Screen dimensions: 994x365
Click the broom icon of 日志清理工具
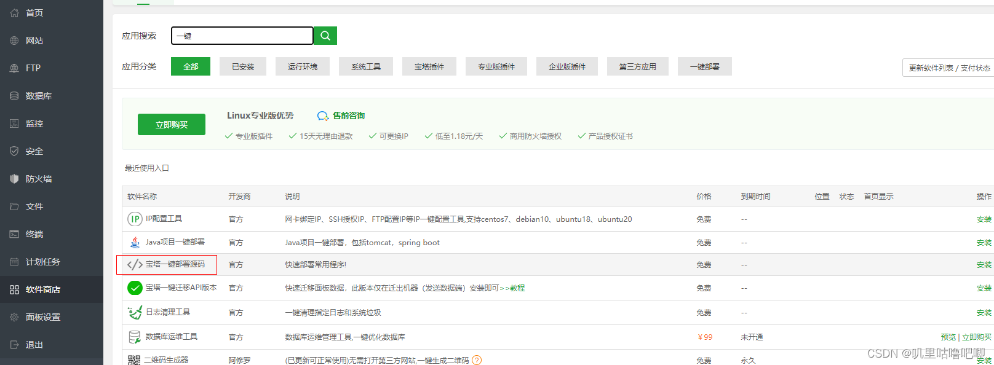pos(135,312)
